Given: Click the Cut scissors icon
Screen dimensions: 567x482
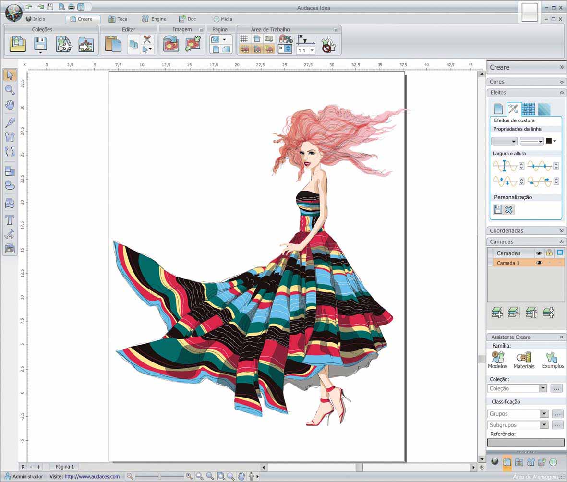Looking at the screenshot, I should tap(147, 39).
